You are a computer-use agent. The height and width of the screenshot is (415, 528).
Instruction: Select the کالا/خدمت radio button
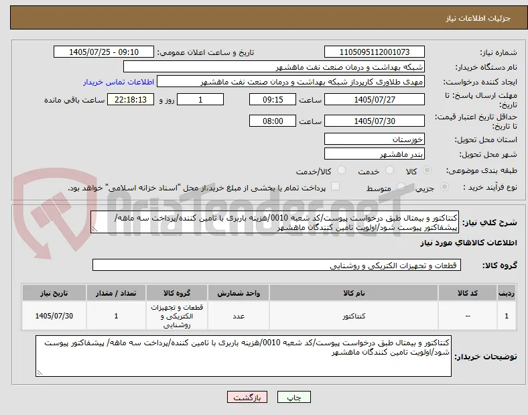(342, 170)
